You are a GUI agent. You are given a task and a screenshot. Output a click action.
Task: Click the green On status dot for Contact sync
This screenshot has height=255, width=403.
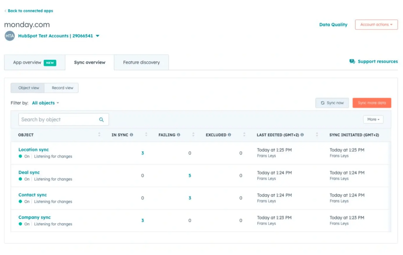coord(20,201)
